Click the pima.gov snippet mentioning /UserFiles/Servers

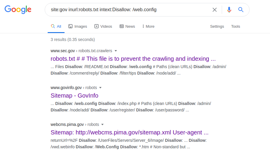click(x=128, y=144)
